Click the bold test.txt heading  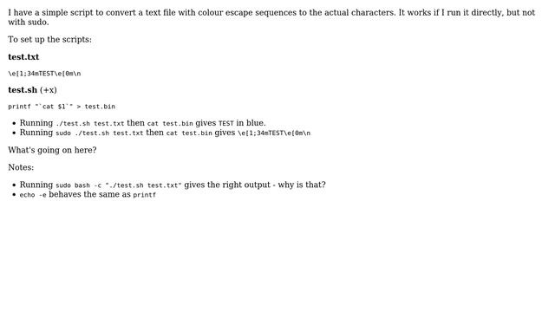pyautogui.click(x=23, y=57)
